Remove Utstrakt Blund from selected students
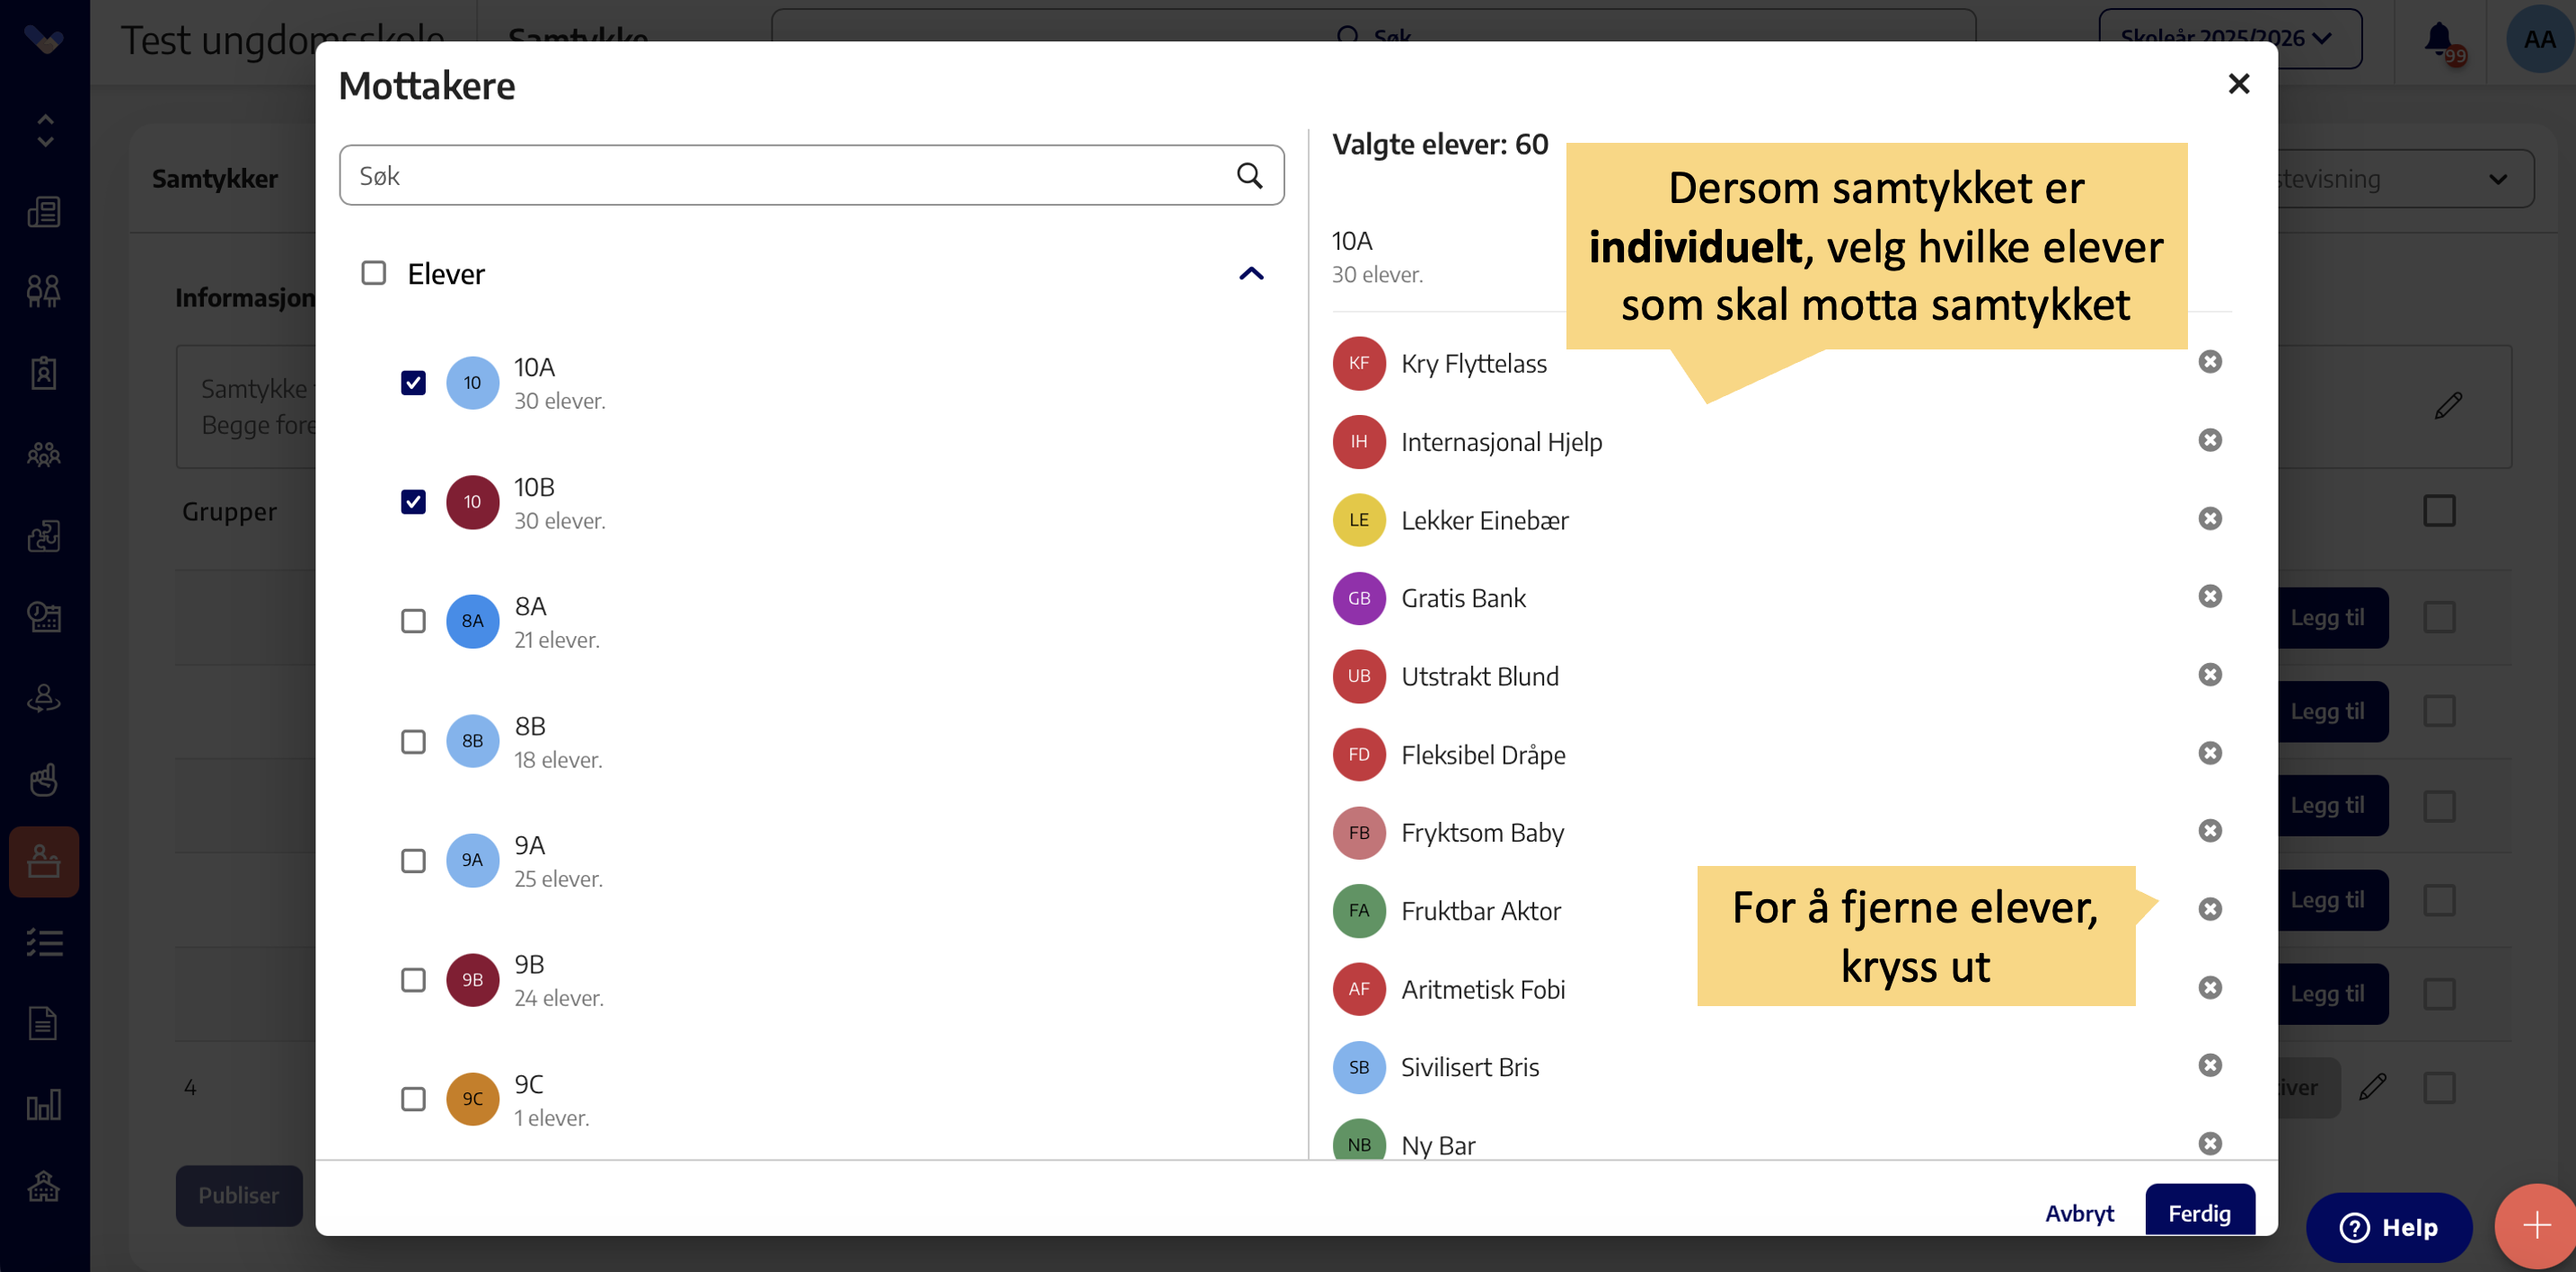This screenshot has height=1272, width=2576. 2210,675
